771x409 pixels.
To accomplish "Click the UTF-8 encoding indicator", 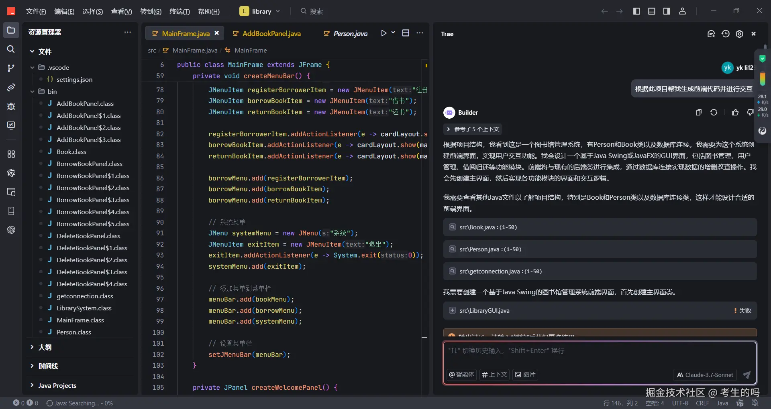I will [x=680, y=403].
